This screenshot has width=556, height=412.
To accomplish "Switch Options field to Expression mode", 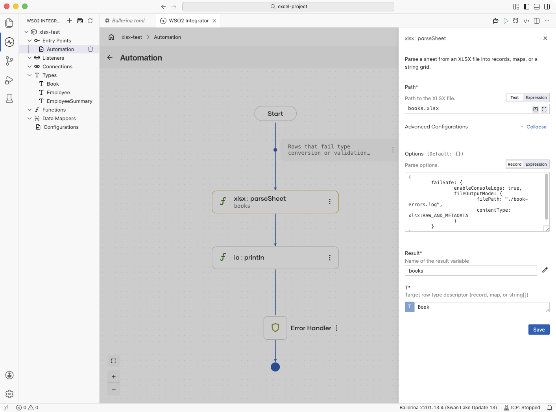I will coord(536,164).
